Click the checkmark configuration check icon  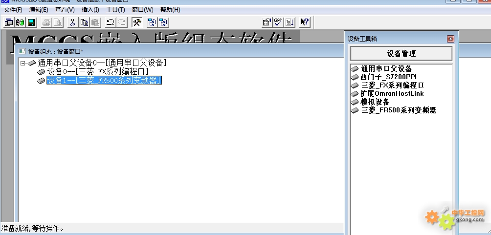(278, 22)
